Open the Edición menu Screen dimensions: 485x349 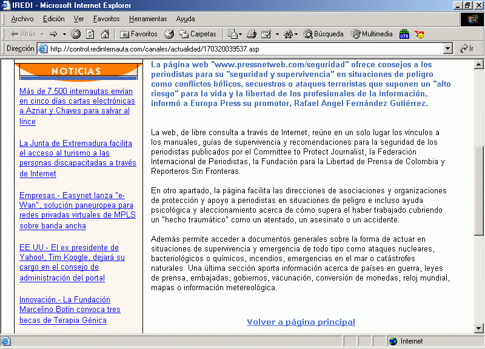pos(53,19)
